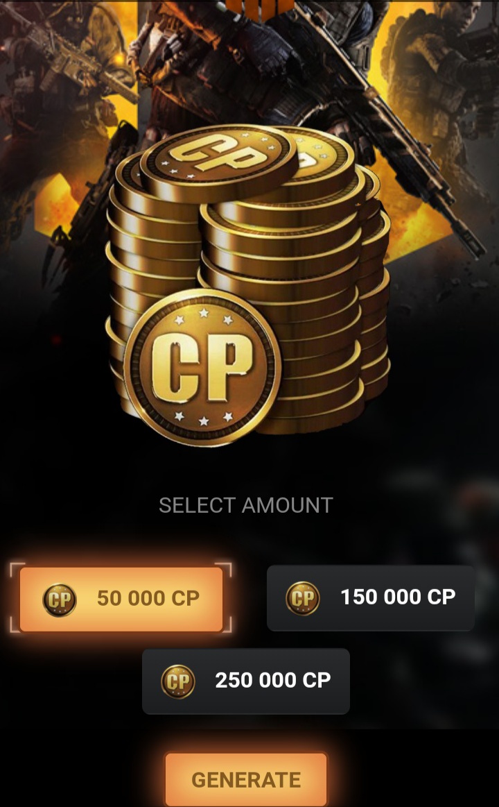Tap the orange Black Ops logo at top

[259, 9]
